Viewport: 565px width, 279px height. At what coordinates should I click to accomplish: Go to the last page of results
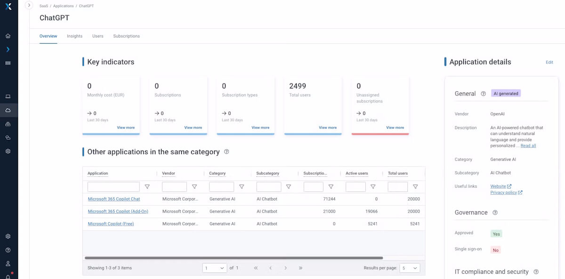click(300, 268)
